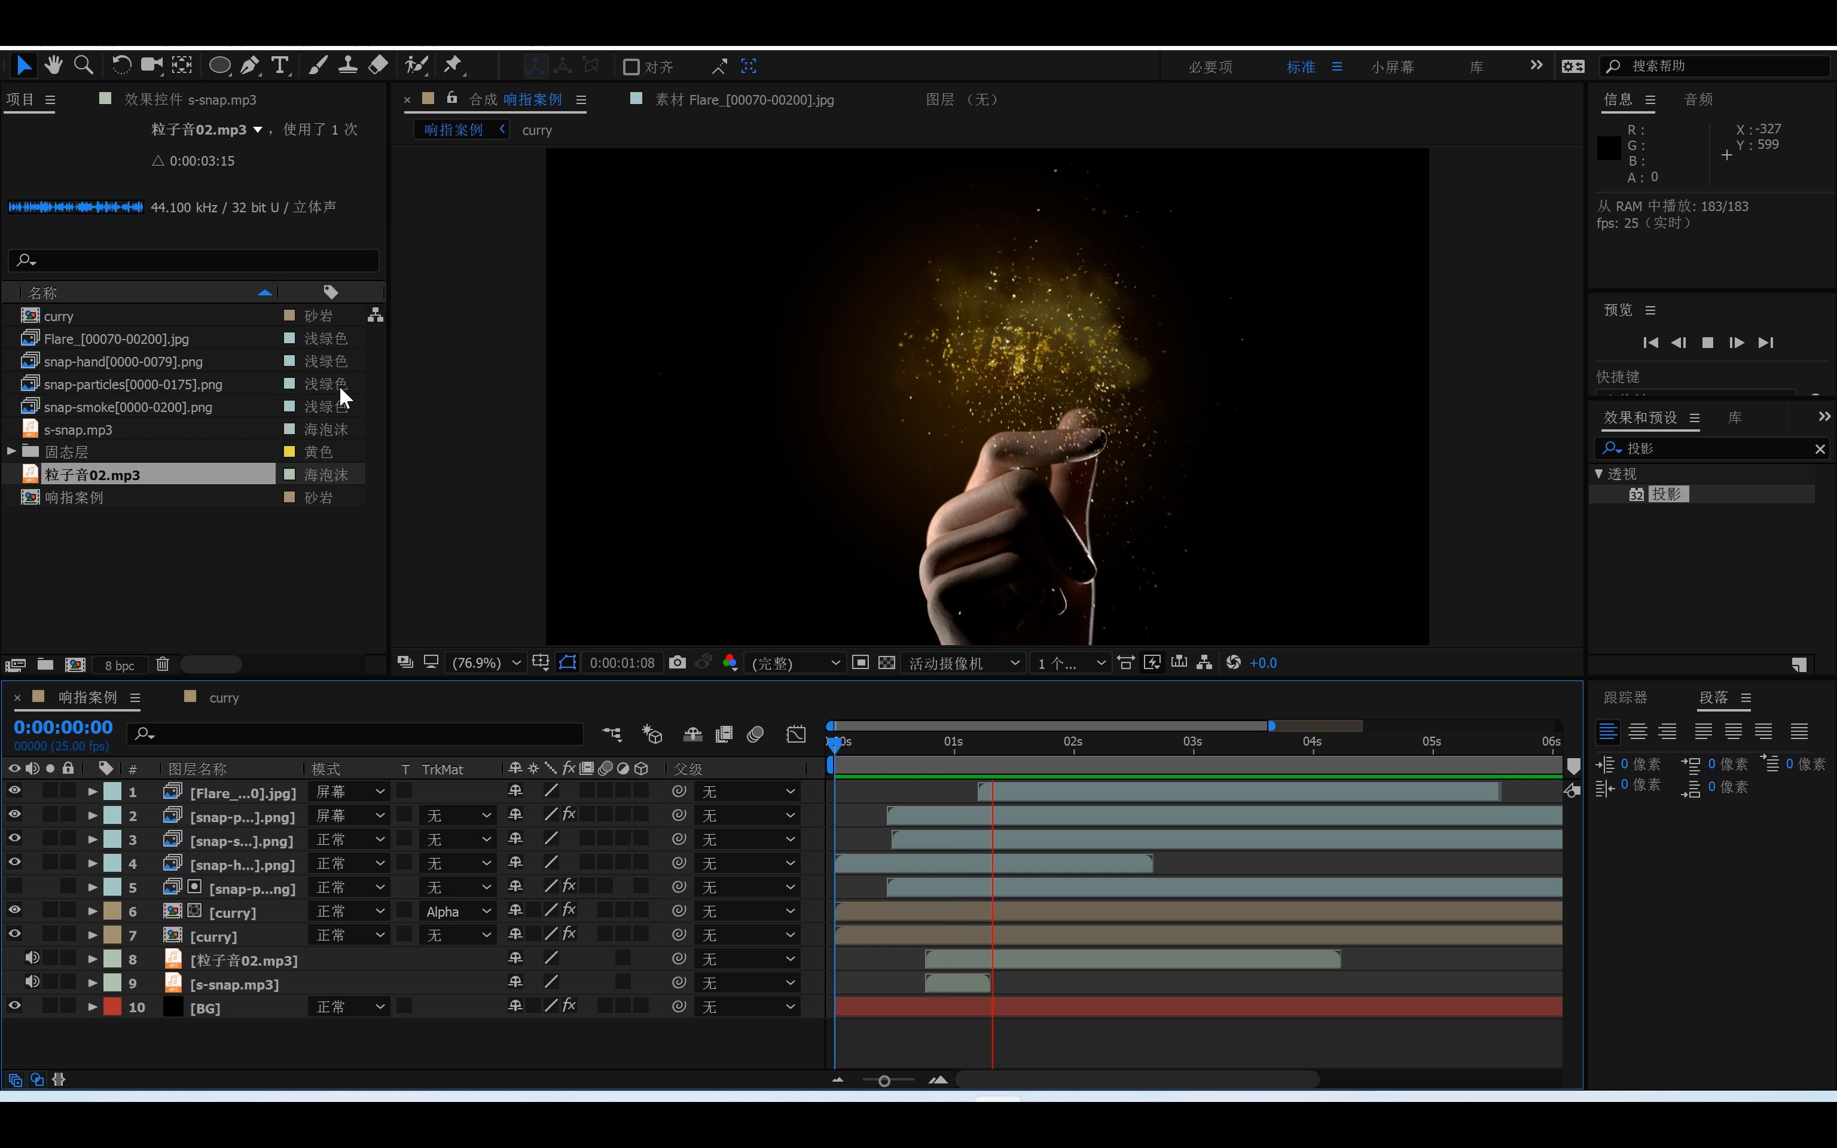
Task: Select the Clone Stamp tool
Action: (347, 66)
